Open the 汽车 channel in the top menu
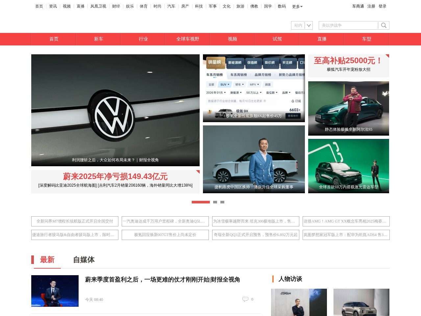421x316 pixels. (171, 6)
